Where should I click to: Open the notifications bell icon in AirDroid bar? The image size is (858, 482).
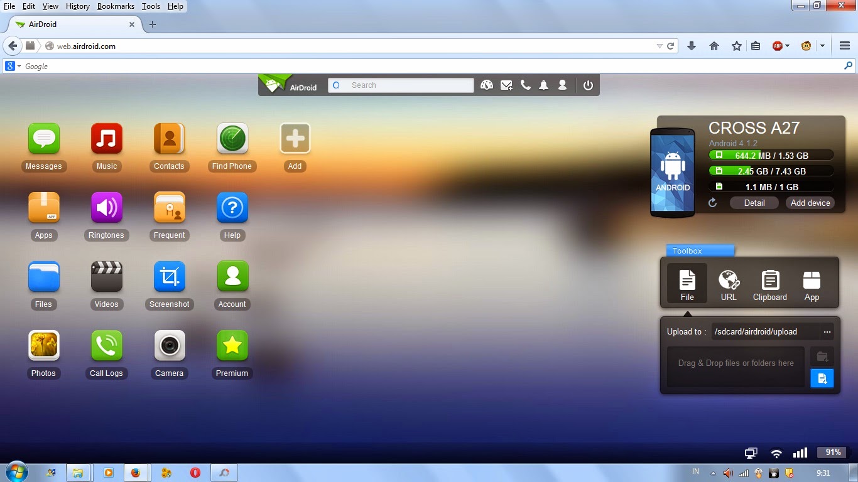(x=544, y=85)
